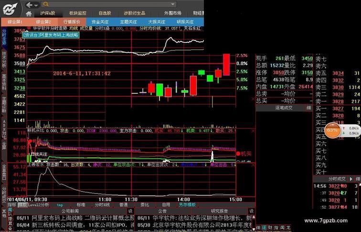
Task: Click 细 detail button beside 逐笔成交
Action: coord(309,108)
